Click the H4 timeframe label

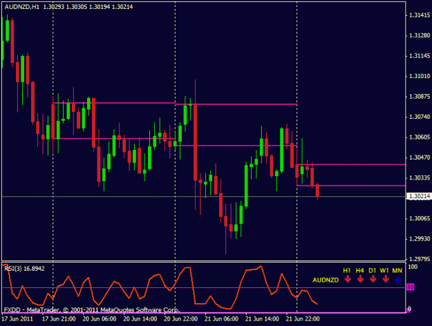coord(359,271)
